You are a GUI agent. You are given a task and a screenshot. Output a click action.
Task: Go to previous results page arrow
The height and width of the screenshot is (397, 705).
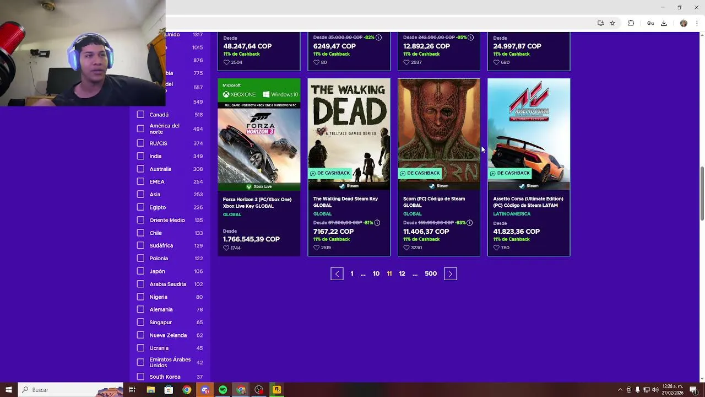(x=337, y=273)
